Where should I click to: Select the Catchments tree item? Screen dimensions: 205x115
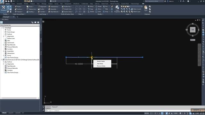pos(11,43)
